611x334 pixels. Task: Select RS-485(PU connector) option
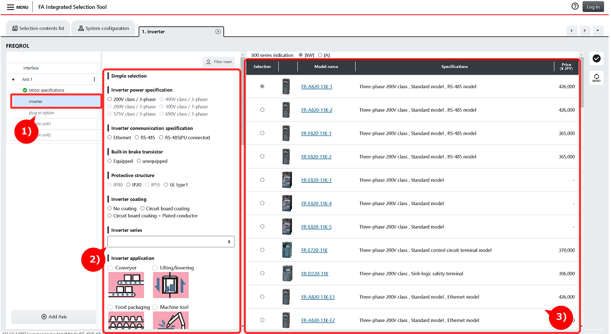tap(161, 137)
